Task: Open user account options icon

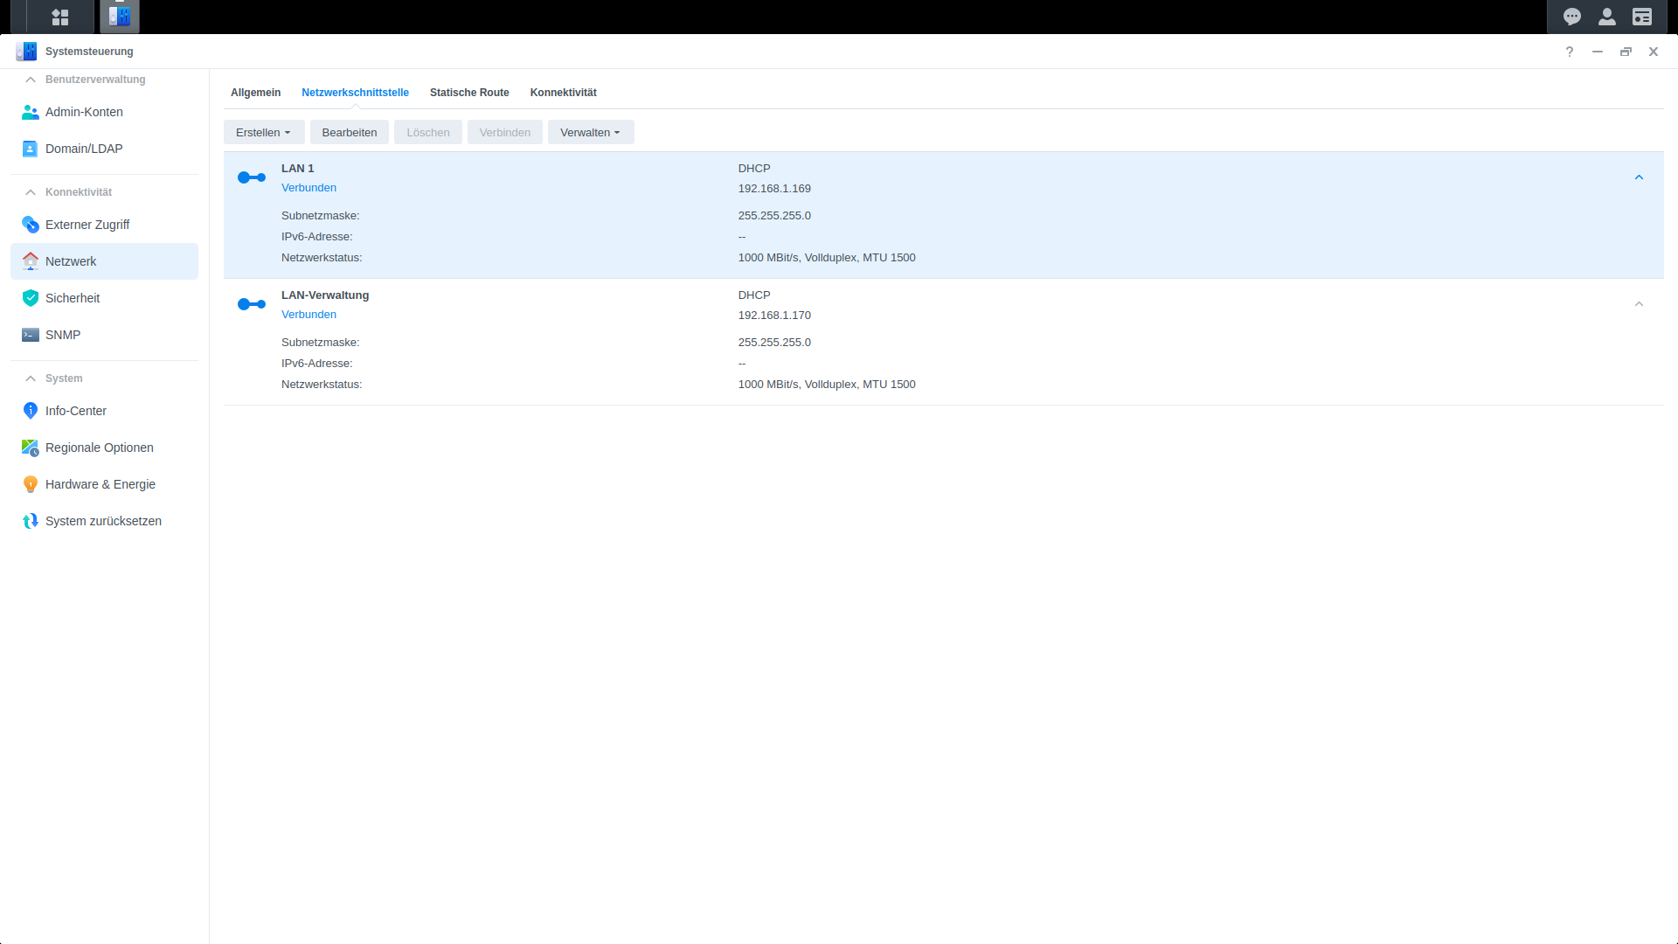Action: point(1607,17)
